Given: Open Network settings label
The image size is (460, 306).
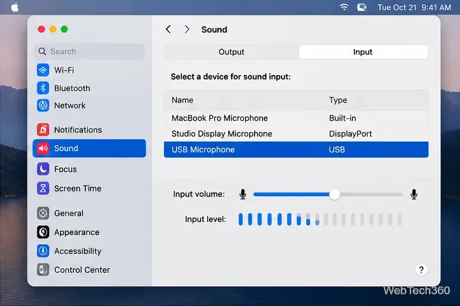Looking at the screenshot, I should pos(70,106).
